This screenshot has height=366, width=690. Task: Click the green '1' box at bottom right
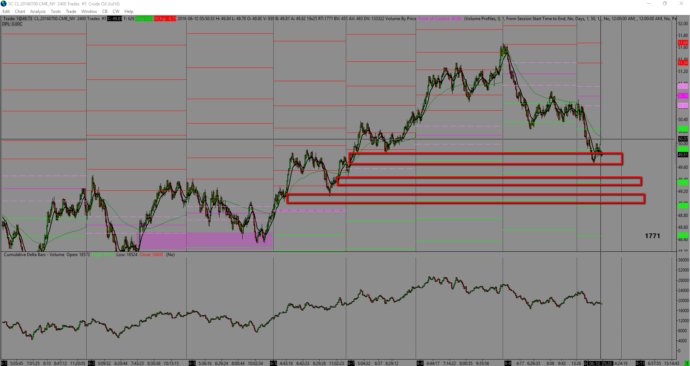686,363
